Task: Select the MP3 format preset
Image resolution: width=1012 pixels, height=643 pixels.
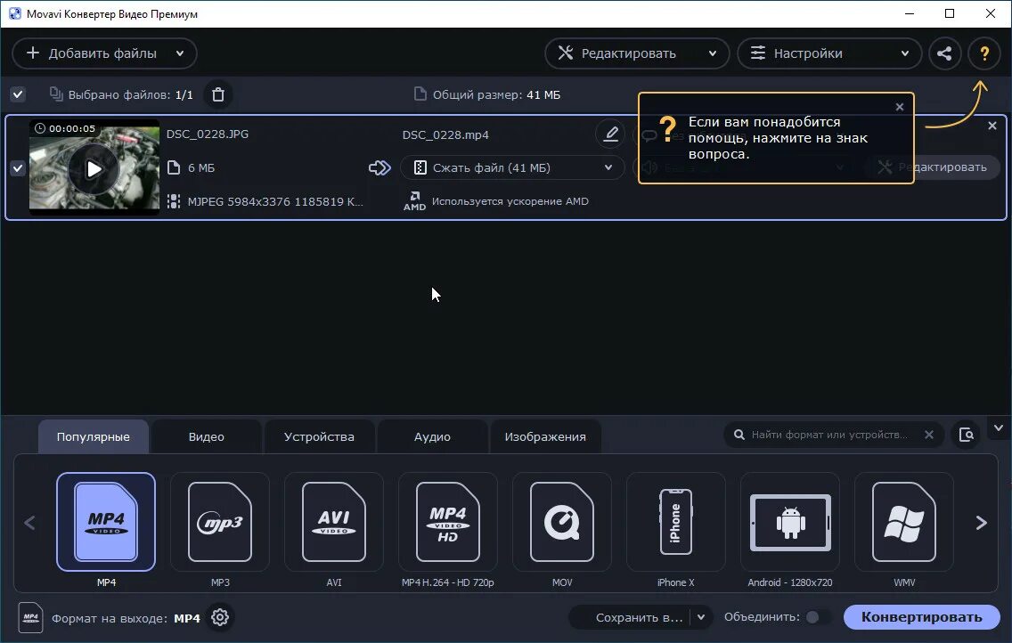Action: (220, 522)
